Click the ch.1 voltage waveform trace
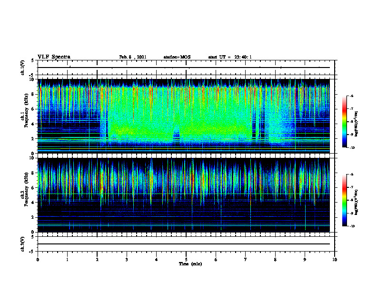The width and height of the screenshot is (377, 291). (184, 68)
